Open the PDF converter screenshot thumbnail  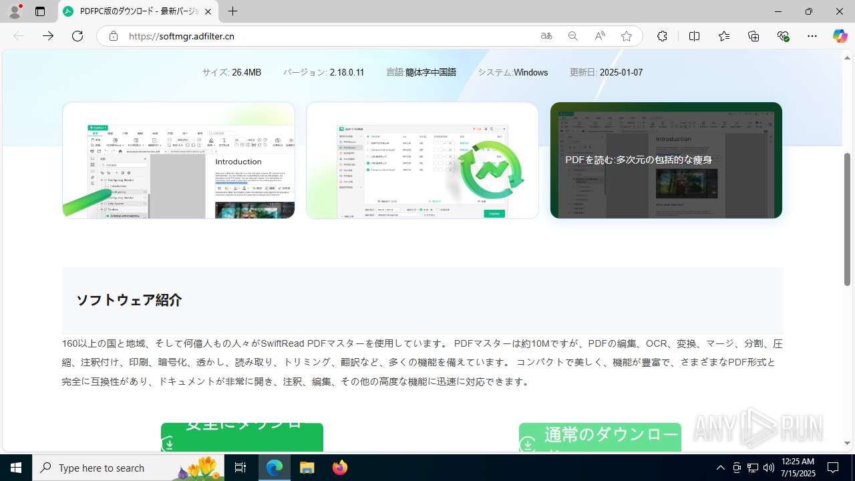[422, 160]
